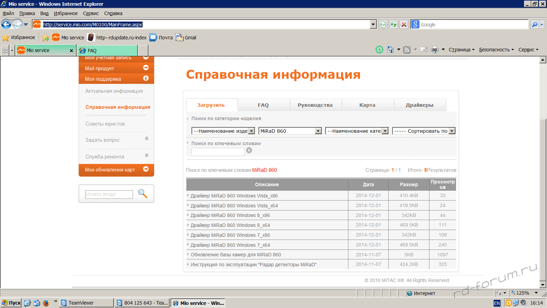The width and height of the screenshot is (547, 308).
Task: Open the address bar history dropdown
Action: point(373,24)
